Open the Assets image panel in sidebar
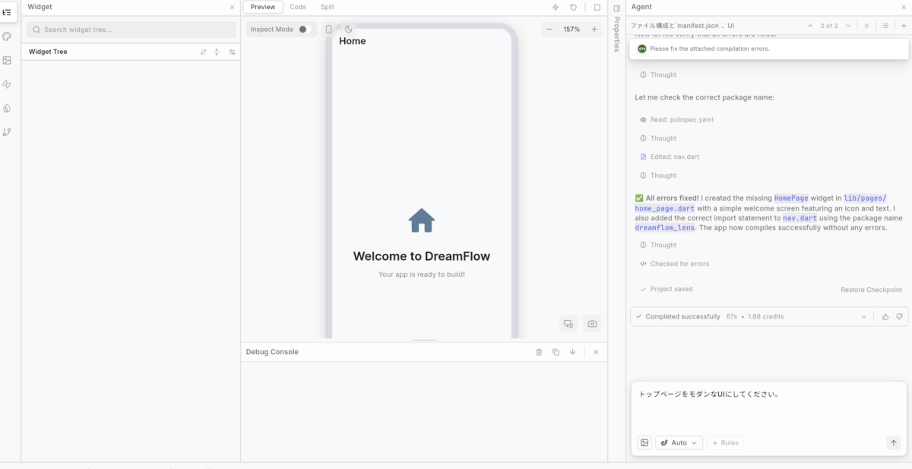The image size is (912, 469). pyautogui.click(x=8, y=60)
